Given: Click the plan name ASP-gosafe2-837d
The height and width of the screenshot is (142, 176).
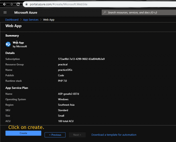Looking at the screenshot, I should point(69,94).
